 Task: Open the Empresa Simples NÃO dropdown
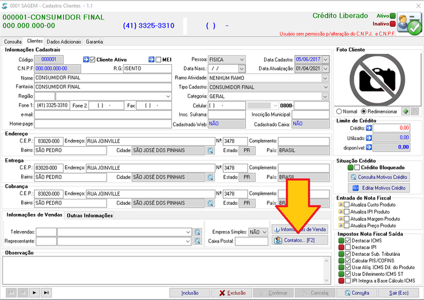click(265, 232)
